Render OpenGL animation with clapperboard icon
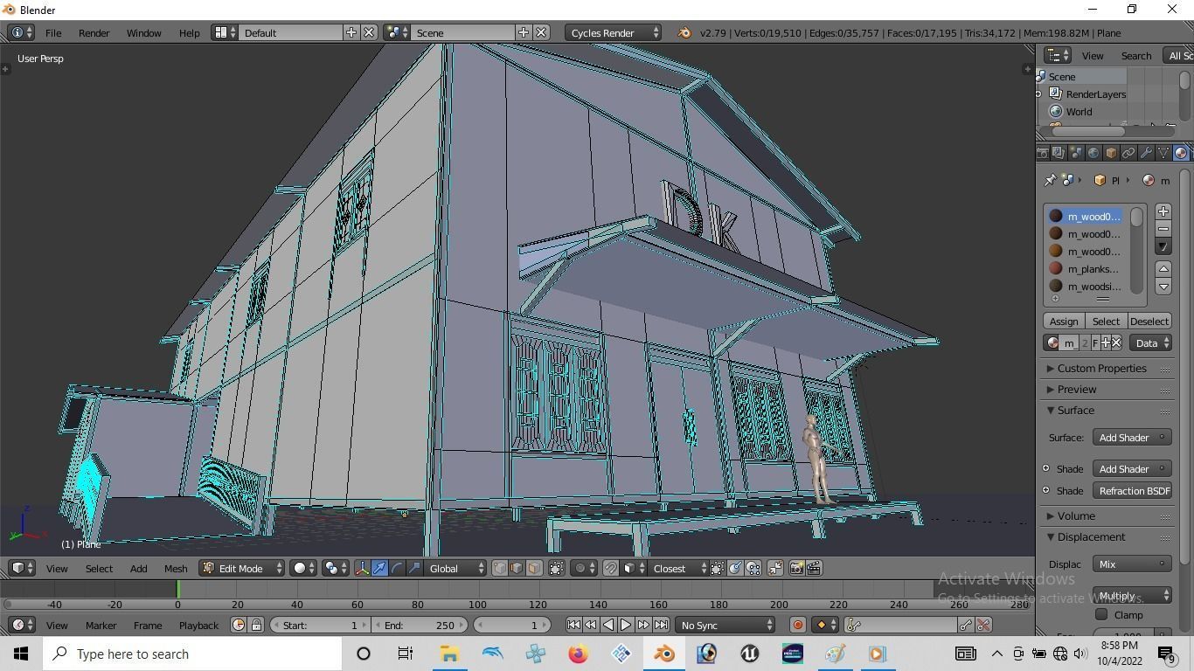This screenshot has height=671, width=1194. point(814,569)
